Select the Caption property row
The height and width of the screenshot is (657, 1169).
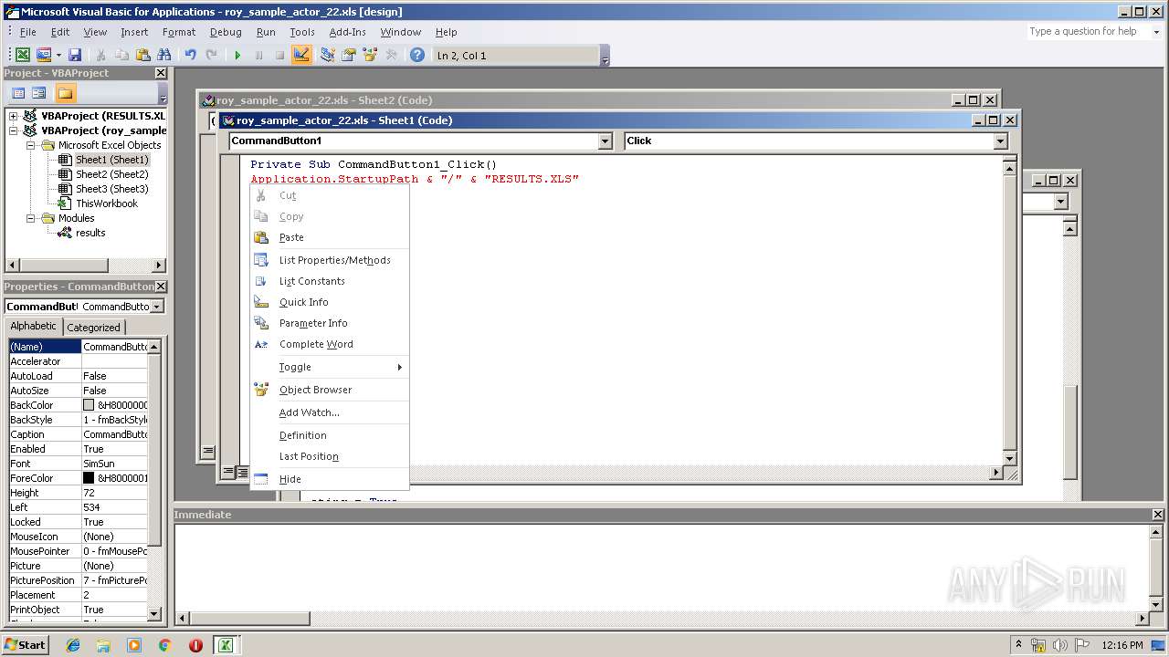[x=79, y=434]
